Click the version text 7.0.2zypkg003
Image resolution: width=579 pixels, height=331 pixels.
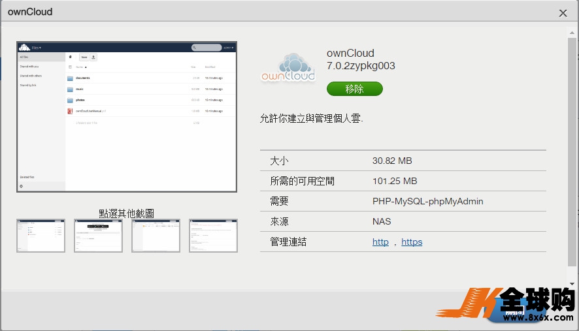[361, 66]
